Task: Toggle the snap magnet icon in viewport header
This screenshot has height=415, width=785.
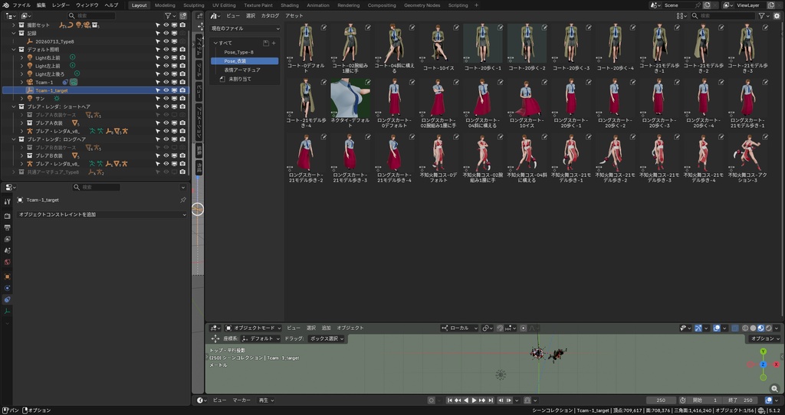Action: coord(500,328)
